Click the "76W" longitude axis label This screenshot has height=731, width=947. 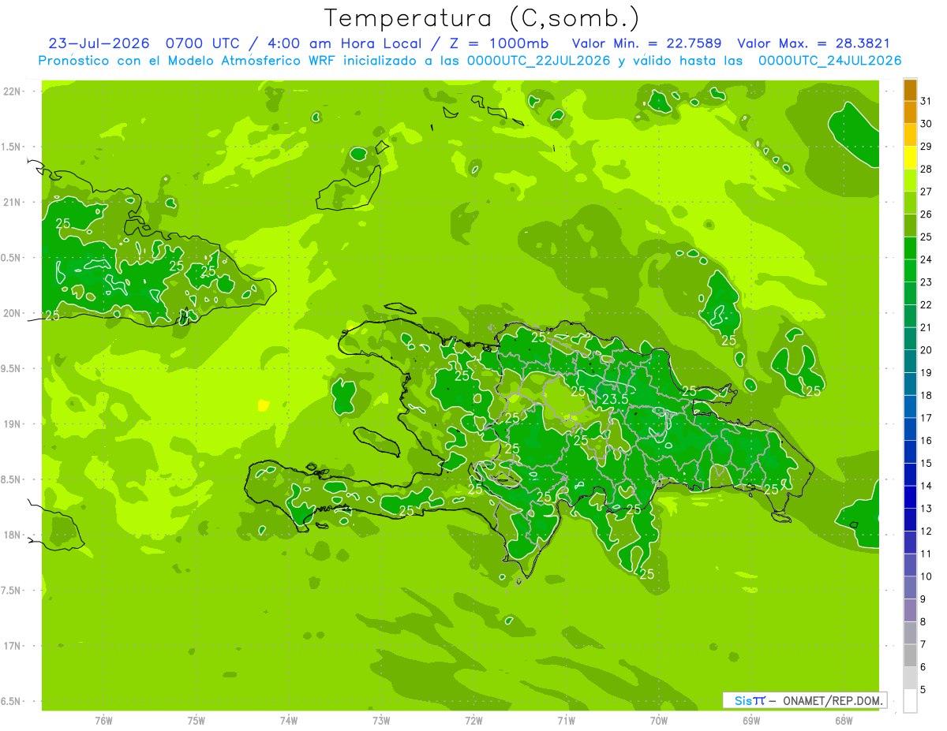click(x=103, y=721)
